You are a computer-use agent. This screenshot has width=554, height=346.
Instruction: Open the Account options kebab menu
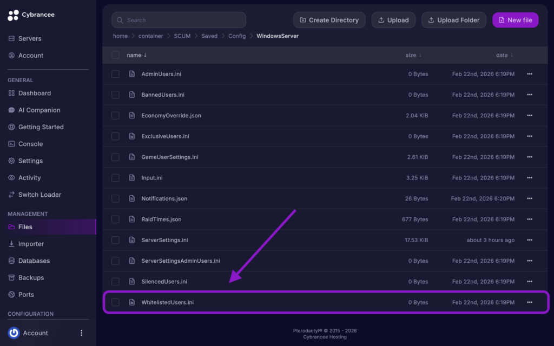tap(81, 332)
